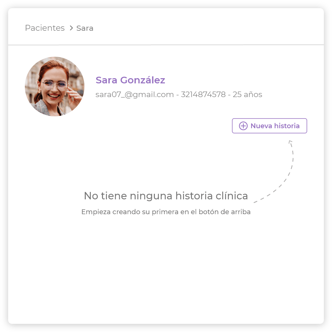Click the word González in the patient name
332x332 pixels.
tap(143, 80)
